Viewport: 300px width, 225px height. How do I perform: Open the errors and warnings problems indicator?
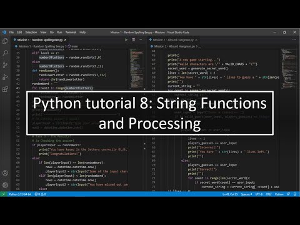point(40,194)
